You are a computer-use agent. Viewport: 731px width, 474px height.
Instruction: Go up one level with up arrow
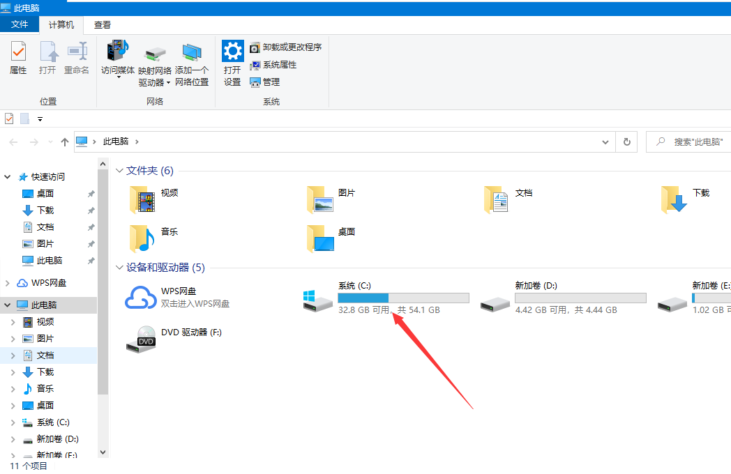pos(65,142)
